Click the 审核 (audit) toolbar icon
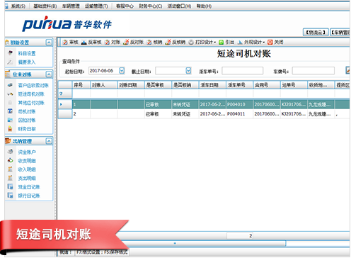The image size is (351, 258). tap(65, 43)
